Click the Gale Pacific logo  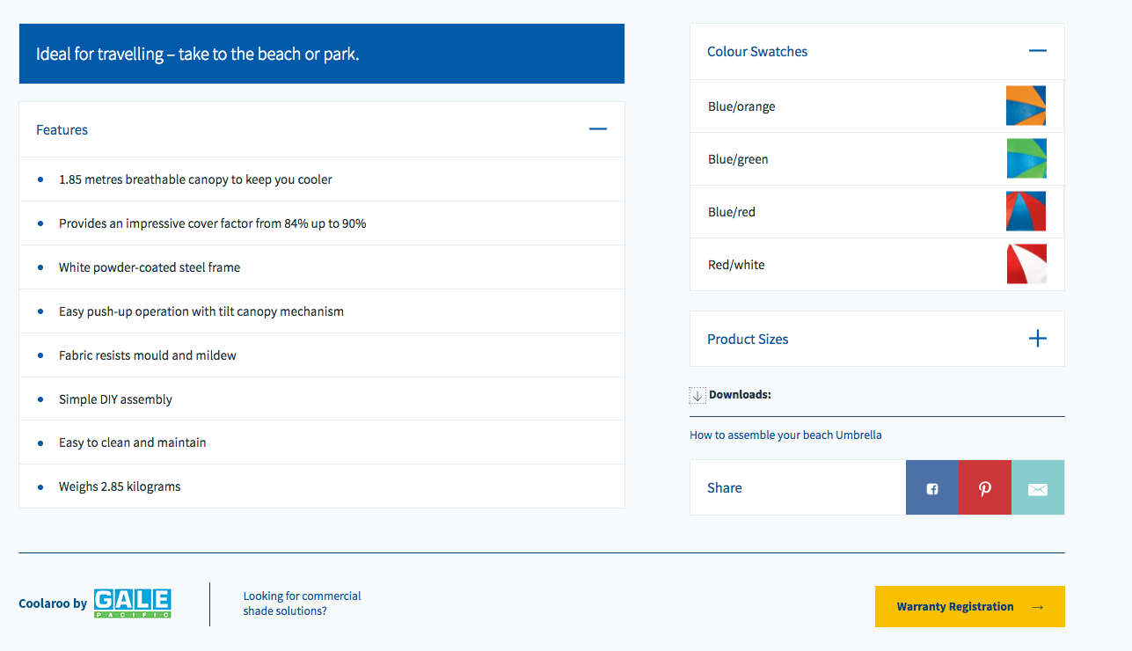pyautogui.click(x=132, y=603)
